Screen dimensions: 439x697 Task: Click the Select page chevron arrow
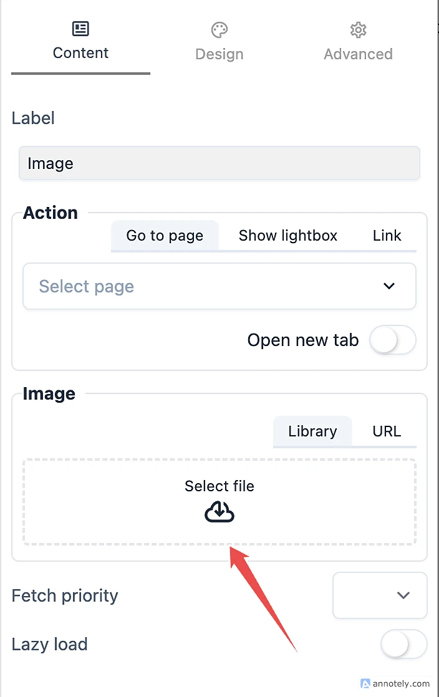[x=389, y=286]
